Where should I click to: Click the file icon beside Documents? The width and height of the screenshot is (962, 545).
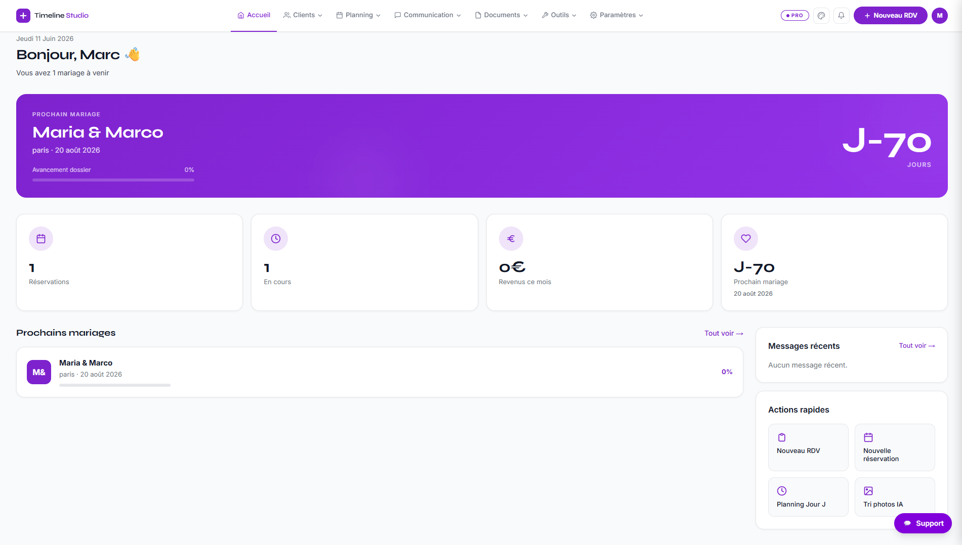point(478,15)
